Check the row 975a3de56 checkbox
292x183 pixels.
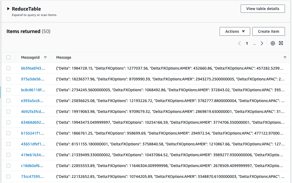(8, 79)
